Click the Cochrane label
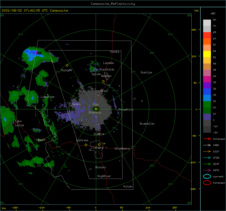The width and height of the screenshot is (226, 211). pyautogui.click(x=82, y=140)
